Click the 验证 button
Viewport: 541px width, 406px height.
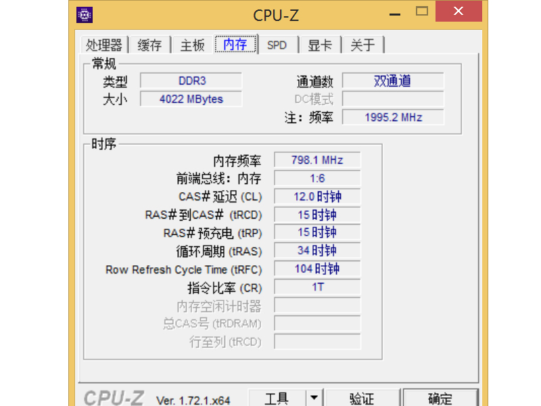tap(362, 398)
